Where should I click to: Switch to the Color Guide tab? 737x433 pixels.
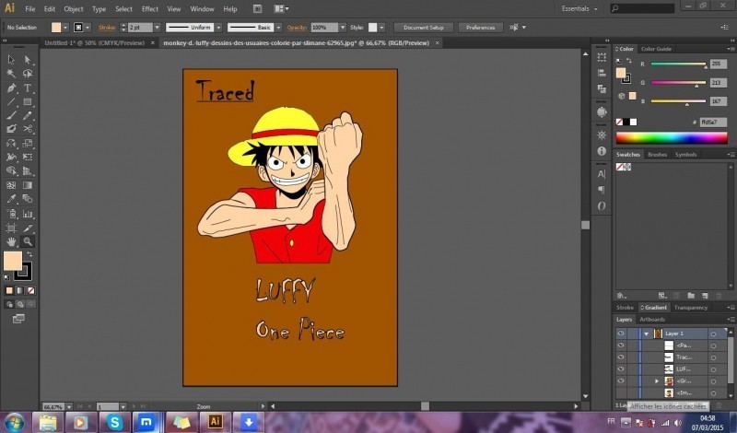656,49
